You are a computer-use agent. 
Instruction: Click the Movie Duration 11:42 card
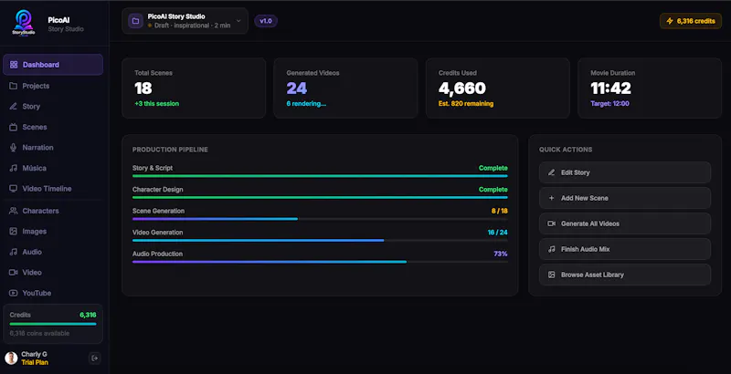click(650, 88)
